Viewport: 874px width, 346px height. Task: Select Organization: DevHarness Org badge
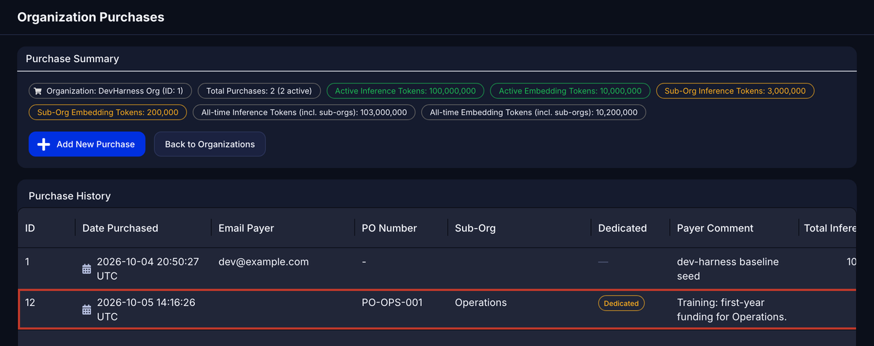110,91
